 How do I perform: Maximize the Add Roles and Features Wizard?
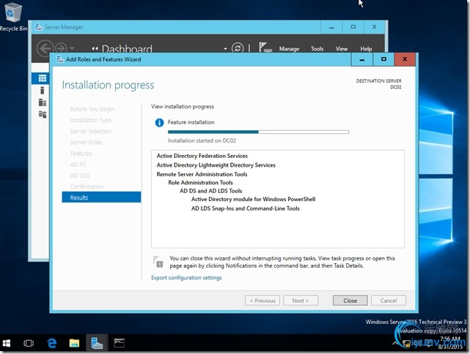click(x=383, y=59)
